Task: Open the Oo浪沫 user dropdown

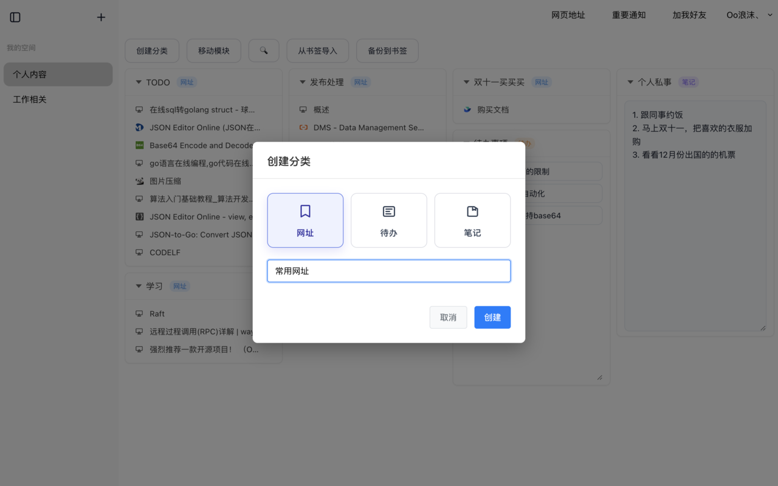Action: coord(749,15)
